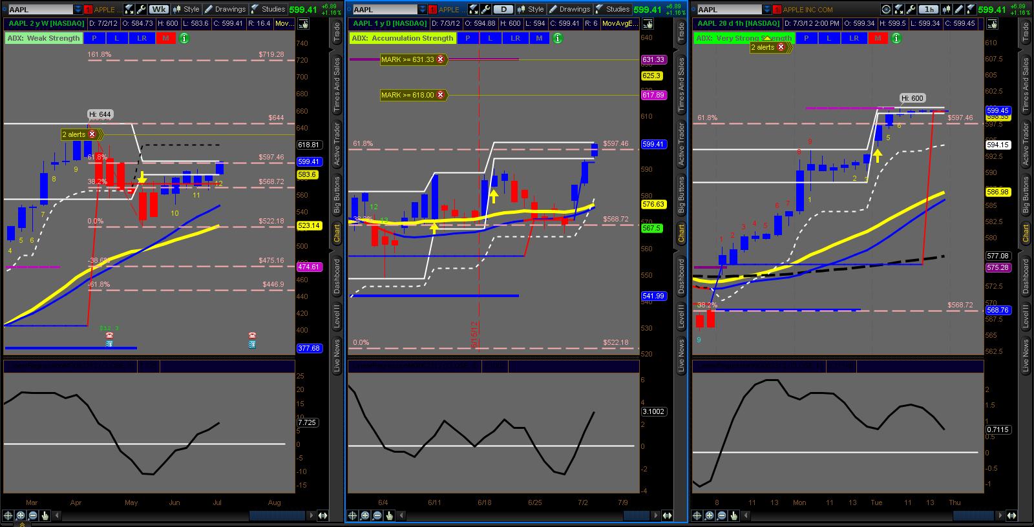The image size is (1034, 527).
Task: Open the Wk timeframe selector
Action: pos(158,10)
